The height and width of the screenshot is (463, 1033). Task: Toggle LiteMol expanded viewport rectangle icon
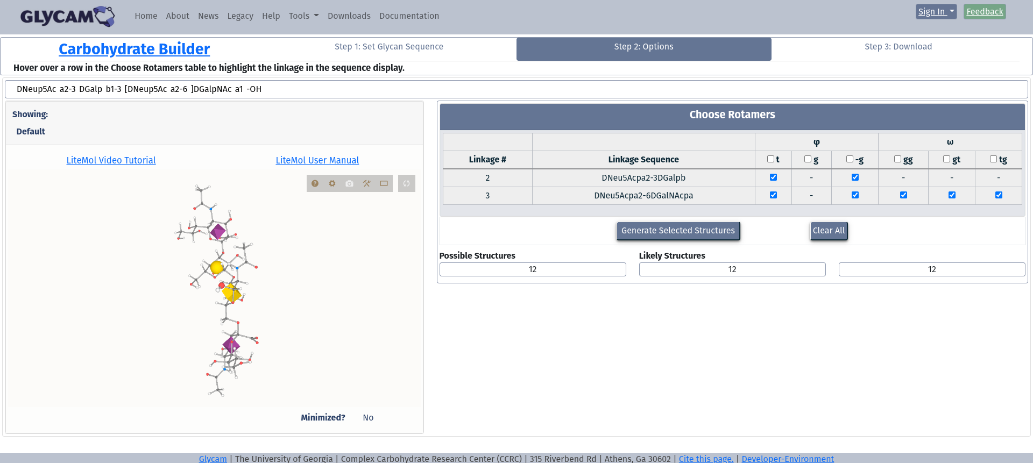[x=384, y=183]
